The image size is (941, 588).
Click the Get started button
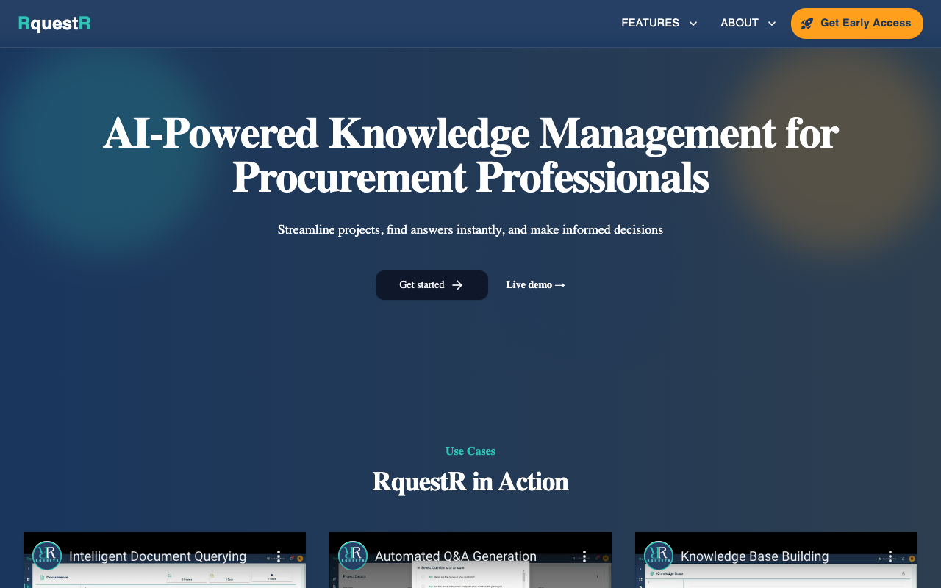tap(432, 285)
